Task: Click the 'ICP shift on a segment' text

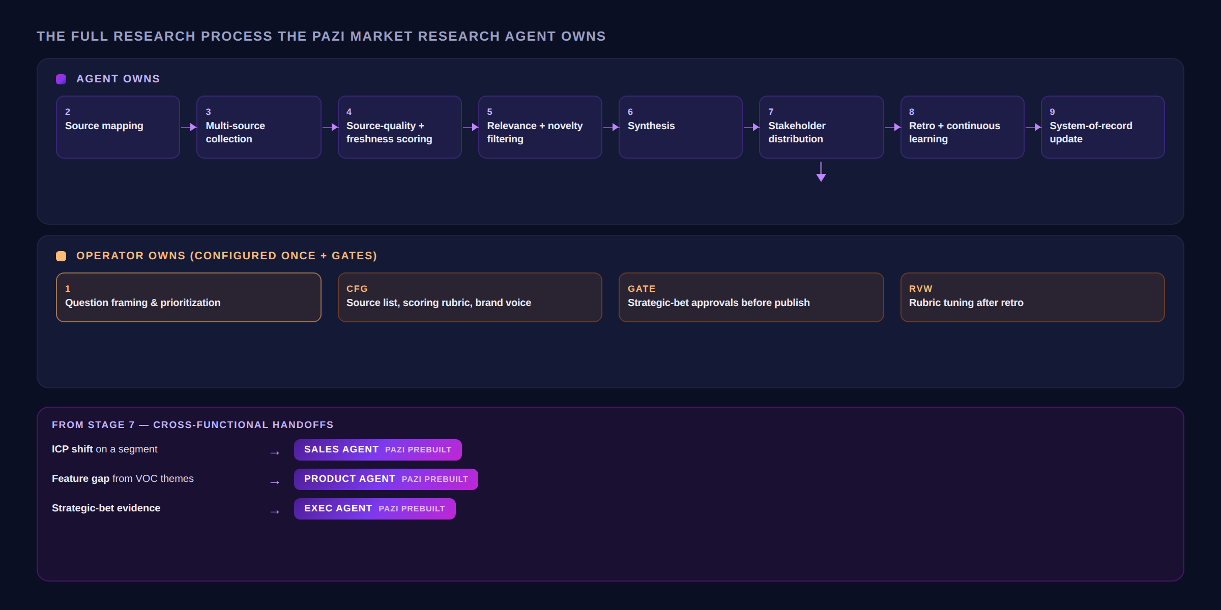Action: (105, 449)
